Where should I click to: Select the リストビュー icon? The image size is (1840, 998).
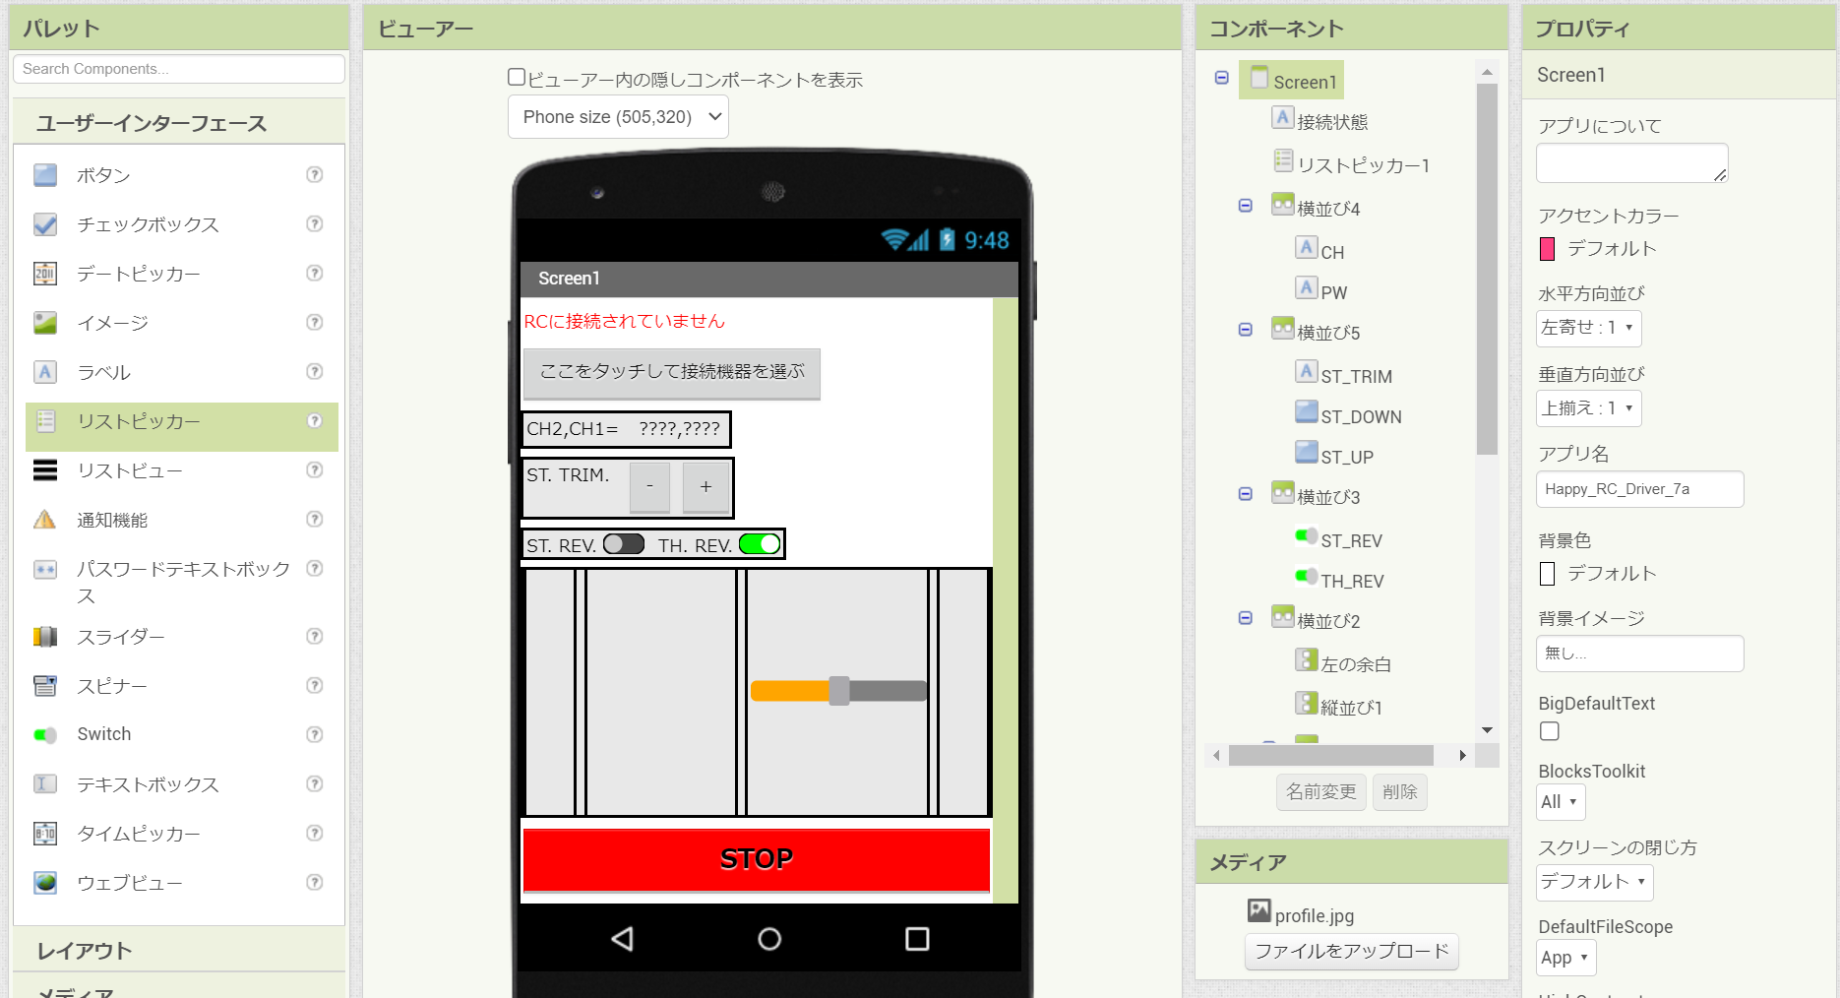click(45, 470)
